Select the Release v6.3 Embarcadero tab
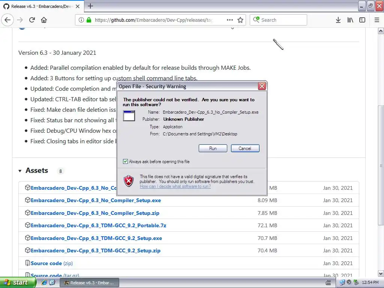This screenshot has height=288, width=384. pos(42,6)
